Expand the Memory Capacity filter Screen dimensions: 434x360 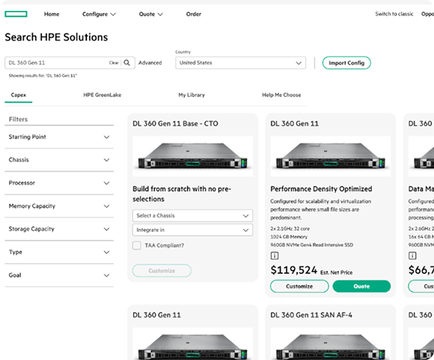[x=59, y=206]
